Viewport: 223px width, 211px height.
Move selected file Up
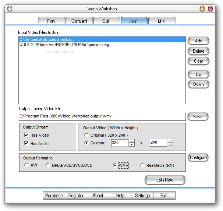199,74
